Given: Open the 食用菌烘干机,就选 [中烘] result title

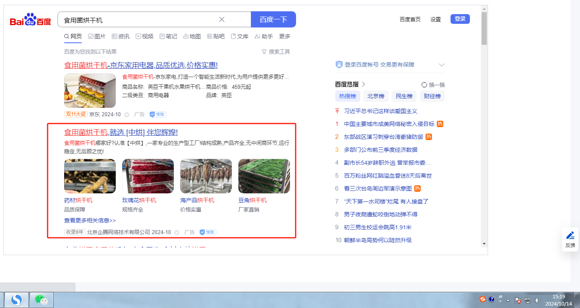Looking at the screenshot, I should point(121,132).
